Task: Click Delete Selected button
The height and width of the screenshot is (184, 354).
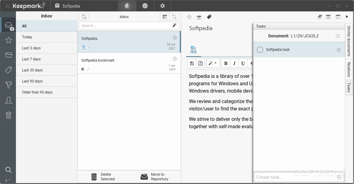Action: [x=103, y=177]
